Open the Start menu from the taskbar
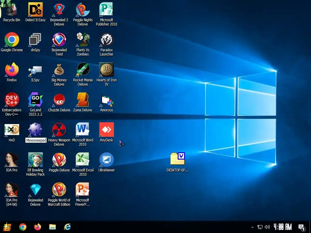 (x=7, y=227)
